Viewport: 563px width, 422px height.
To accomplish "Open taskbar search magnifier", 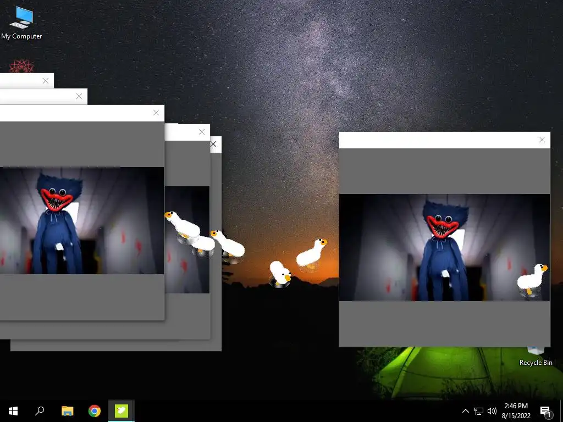I will point(40,411).
